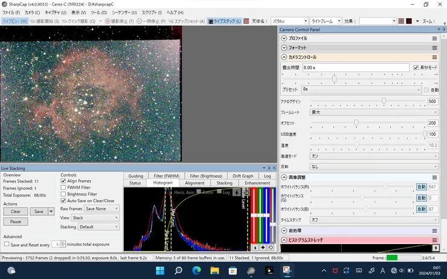Switch to the Alignment tab
This screenshot has width=447, height=279.
195,183
